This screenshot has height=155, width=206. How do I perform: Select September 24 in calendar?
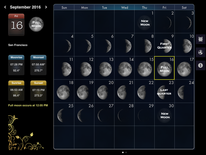coord(184,91)
